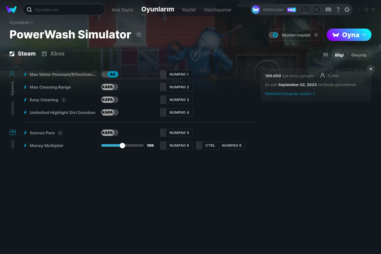
Task: Toggle Modları kaydet switch
Action: point(273,35)
